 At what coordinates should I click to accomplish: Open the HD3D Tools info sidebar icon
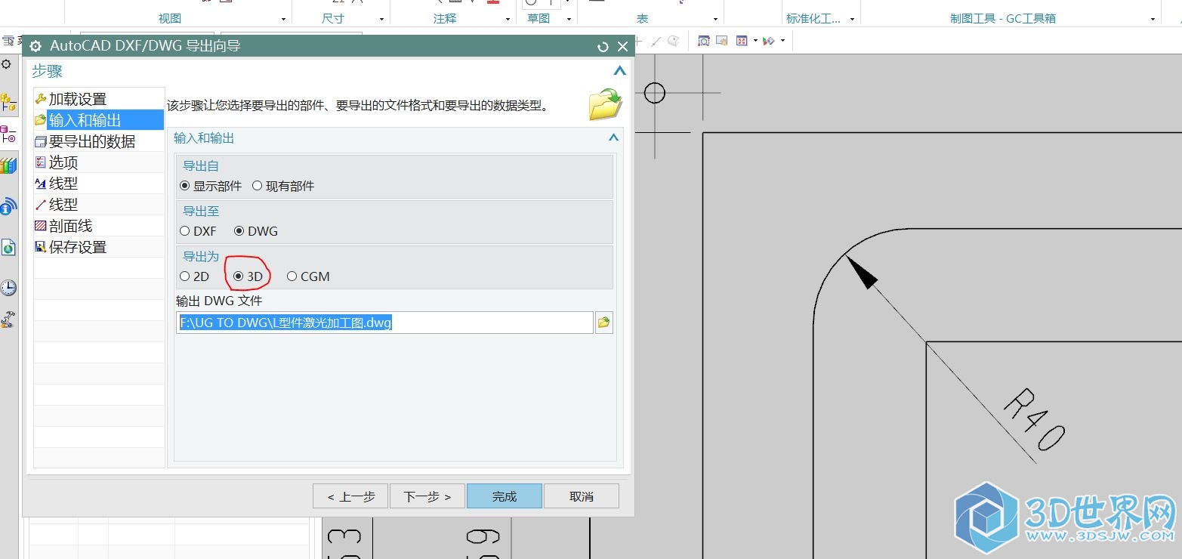pyautogui.click(x=8, y=206)
